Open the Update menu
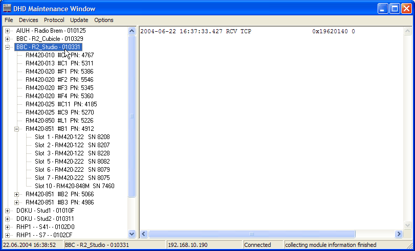The height and width of the screenshot is (251, 415). (79, 20)
